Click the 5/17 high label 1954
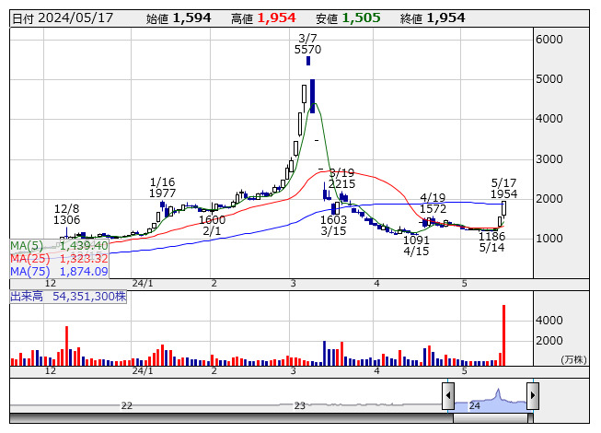The width and height of the screenshot is (601, 433). click(503, 194)
